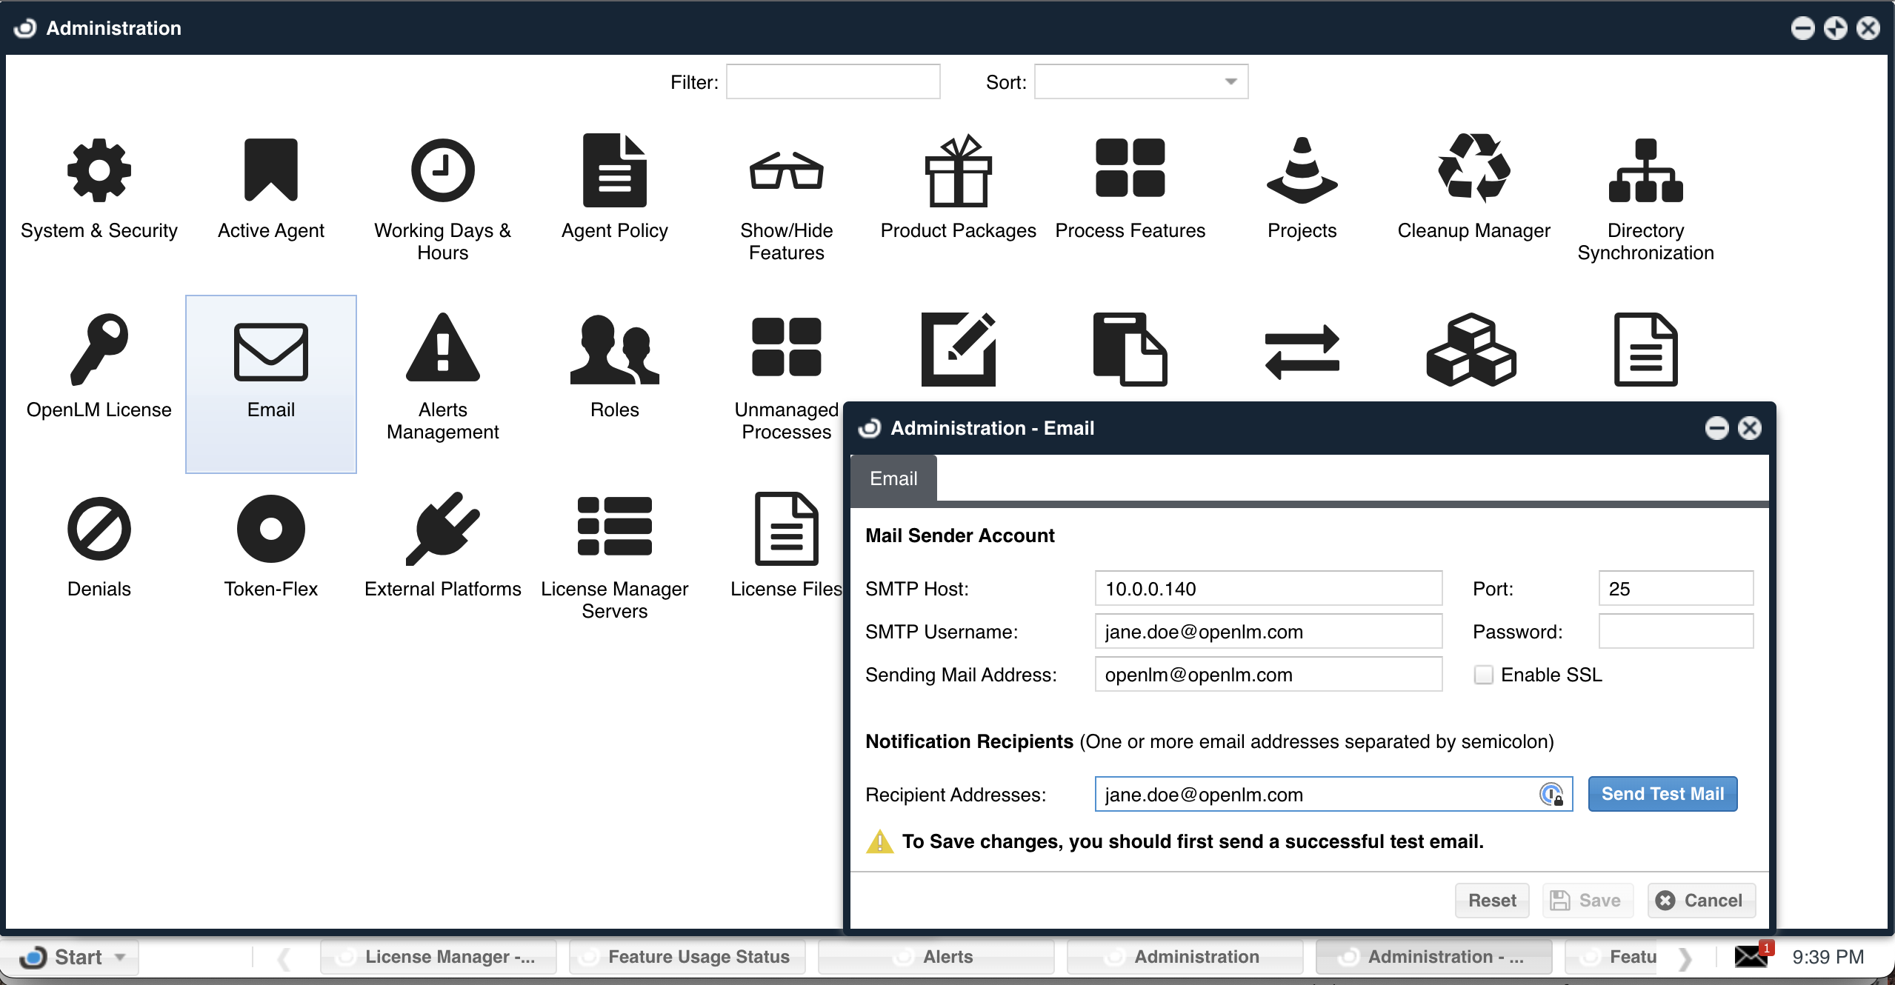1895x985 pixels.
Task: Open the mail notification tray icon
Action: (1752, 956)
